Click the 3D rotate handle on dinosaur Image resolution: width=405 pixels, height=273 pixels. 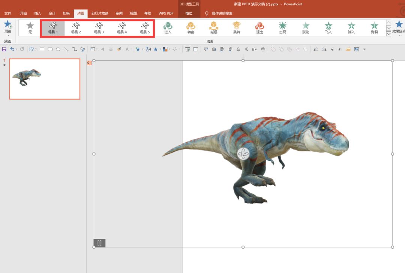(x=243, y=153)
